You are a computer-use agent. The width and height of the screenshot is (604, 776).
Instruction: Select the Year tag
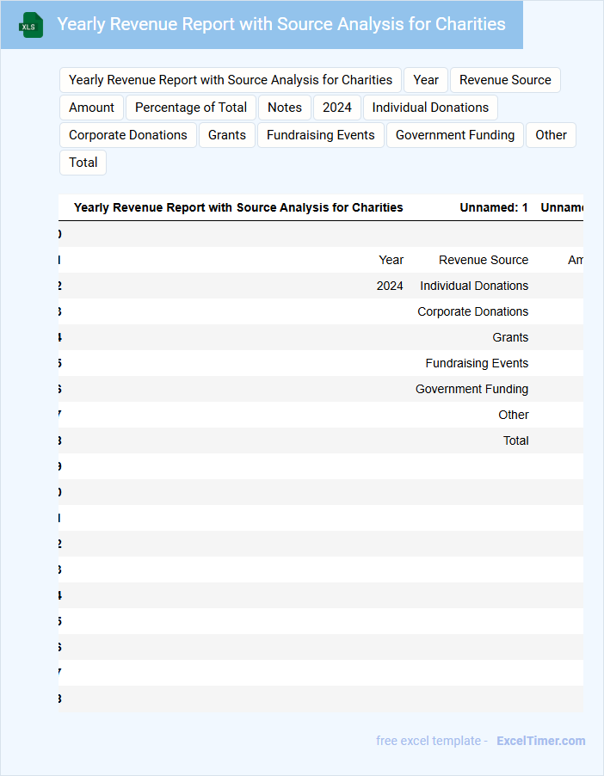426,80
